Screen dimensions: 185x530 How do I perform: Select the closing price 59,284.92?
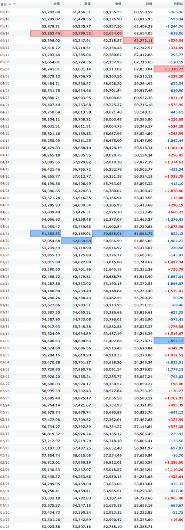tap(143, 83)
